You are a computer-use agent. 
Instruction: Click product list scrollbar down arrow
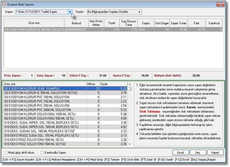click(130, 145)
